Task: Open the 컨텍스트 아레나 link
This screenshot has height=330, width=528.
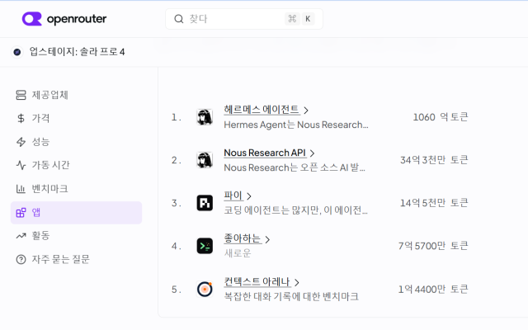Action: tap(257, 281)
